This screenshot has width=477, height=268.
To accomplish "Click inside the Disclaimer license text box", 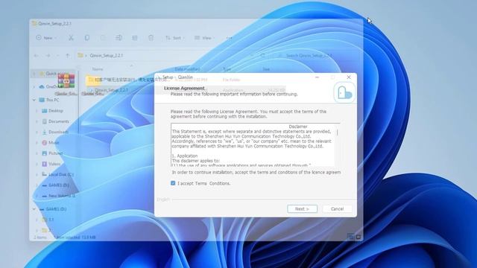I will tap(253, 145).
